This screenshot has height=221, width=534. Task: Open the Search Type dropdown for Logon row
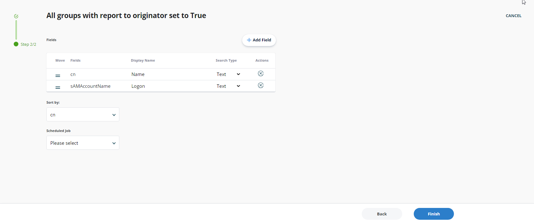[x=238, y=86]
